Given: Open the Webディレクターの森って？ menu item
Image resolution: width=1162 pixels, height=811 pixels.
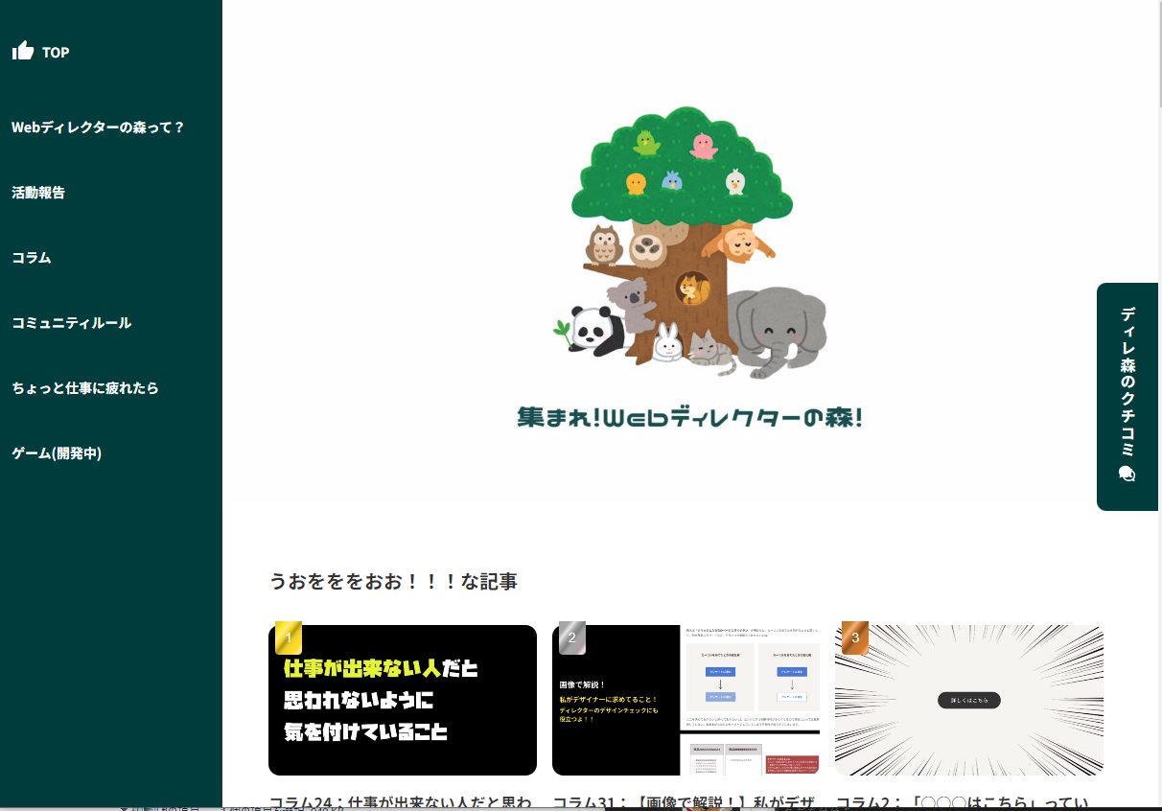Looking at the screenshot, I should click(x=98, y=127).
